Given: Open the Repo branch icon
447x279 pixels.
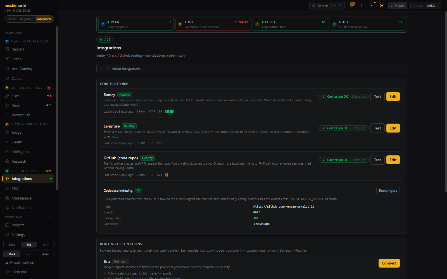Looking at the screenshot, I should 7,105.
